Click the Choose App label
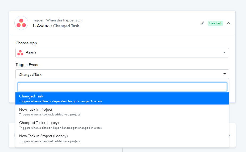 click(26, 43)
